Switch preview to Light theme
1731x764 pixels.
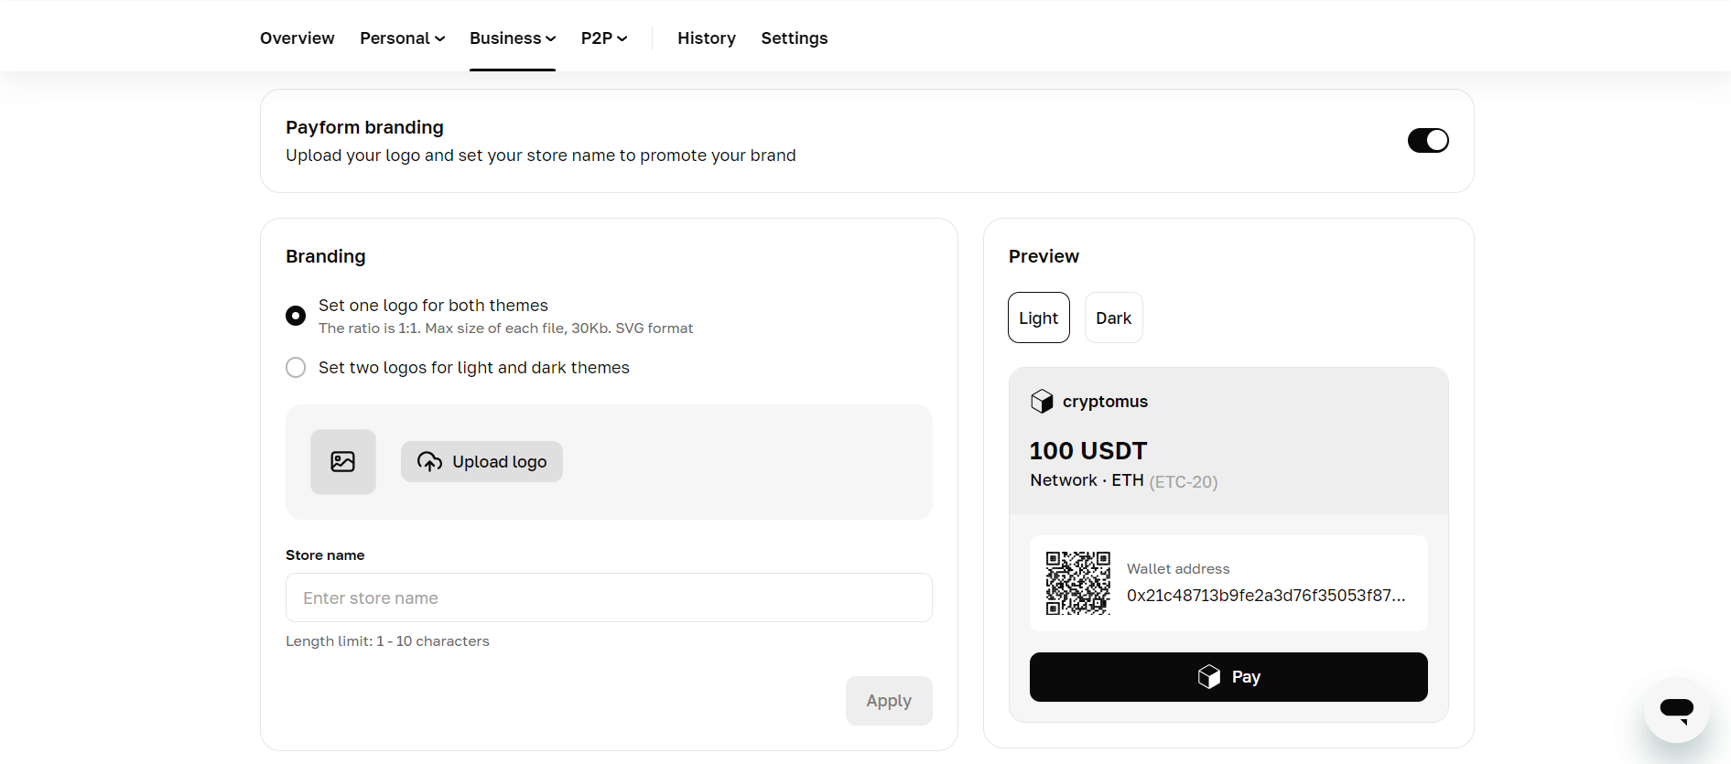coord(1038,318)
